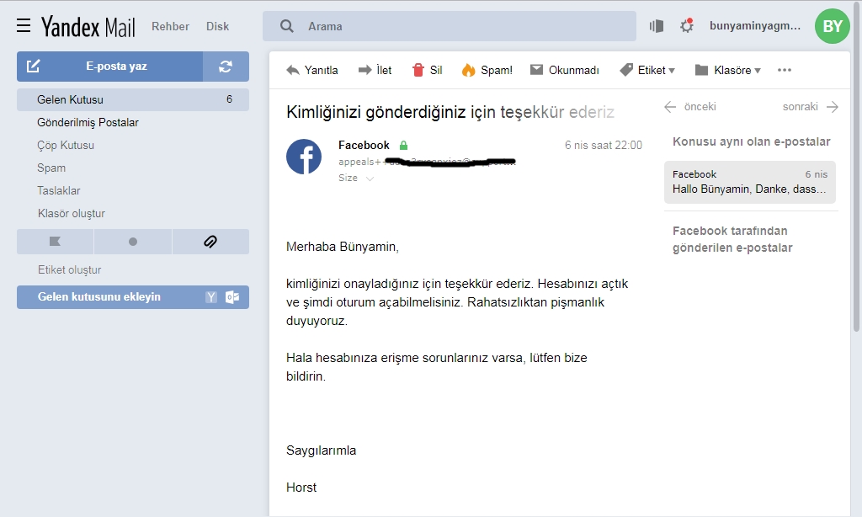Click the 'Saygılarımla' closing line
Viewport: 862px width, 517px height.
pos(321,450)
